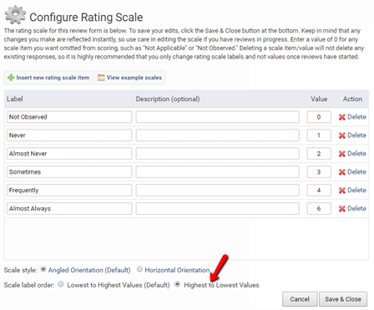This screenshot has width=374, height=310.
Task: Click the gear icon beside Configure Rating Scale
Action: tap(15, 15)
